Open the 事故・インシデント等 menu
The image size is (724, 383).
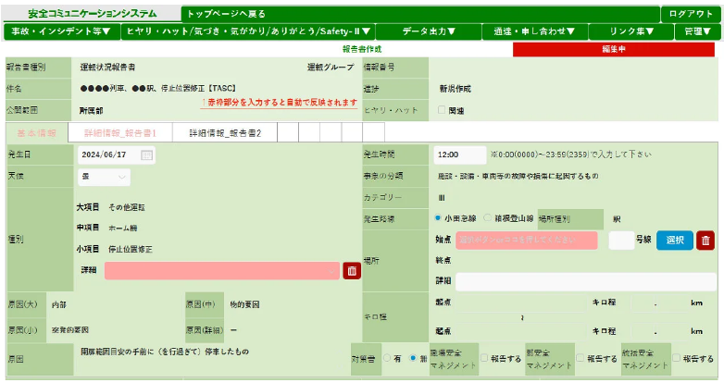[x=62, y=31]
